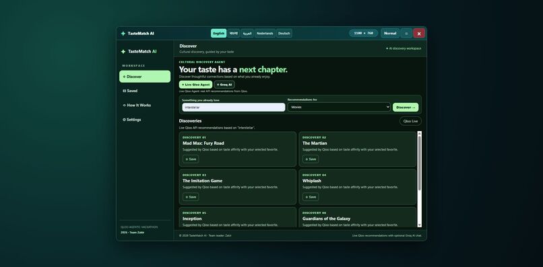Click the 'Discoveries' section heading
The height and width of the screenshot is (267, 543).
pyautogui.click(x=190, y=121)
